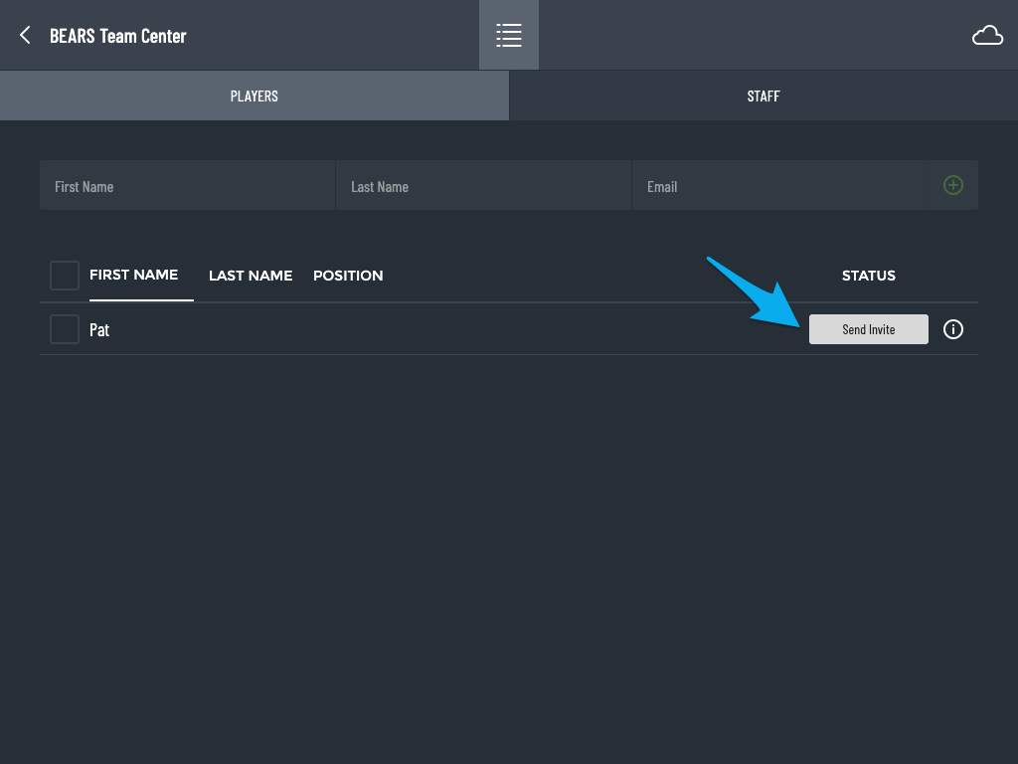Open the list menu icon in header

pyautogui.click(x=509, y=35)
